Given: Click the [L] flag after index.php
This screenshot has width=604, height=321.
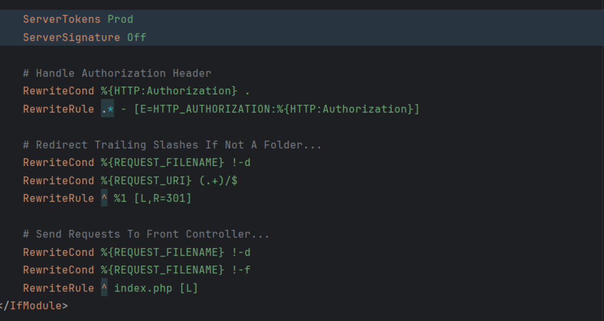Looking at the screenshot, I should point(189,288).
